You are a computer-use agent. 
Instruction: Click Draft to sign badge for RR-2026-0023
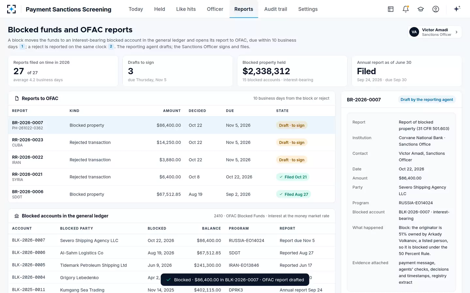pyautogui.click(x=292, y=143)
